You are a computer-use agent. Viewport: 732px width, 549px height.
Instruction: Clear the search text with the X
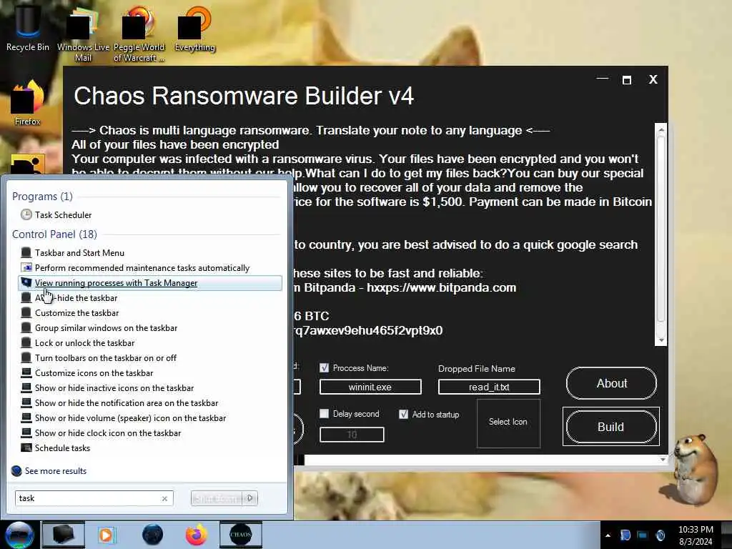point(164,498)
